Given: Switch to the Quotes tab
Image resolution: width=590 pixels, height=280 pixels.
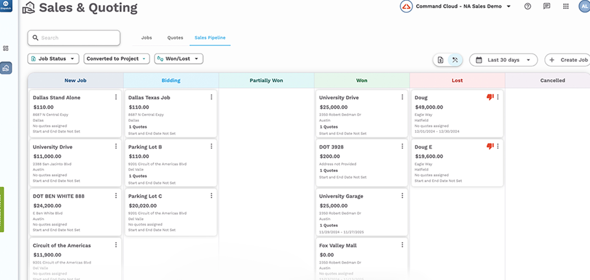Looking at the screenshot, I should pyautogui.click(x=175, y=38).
